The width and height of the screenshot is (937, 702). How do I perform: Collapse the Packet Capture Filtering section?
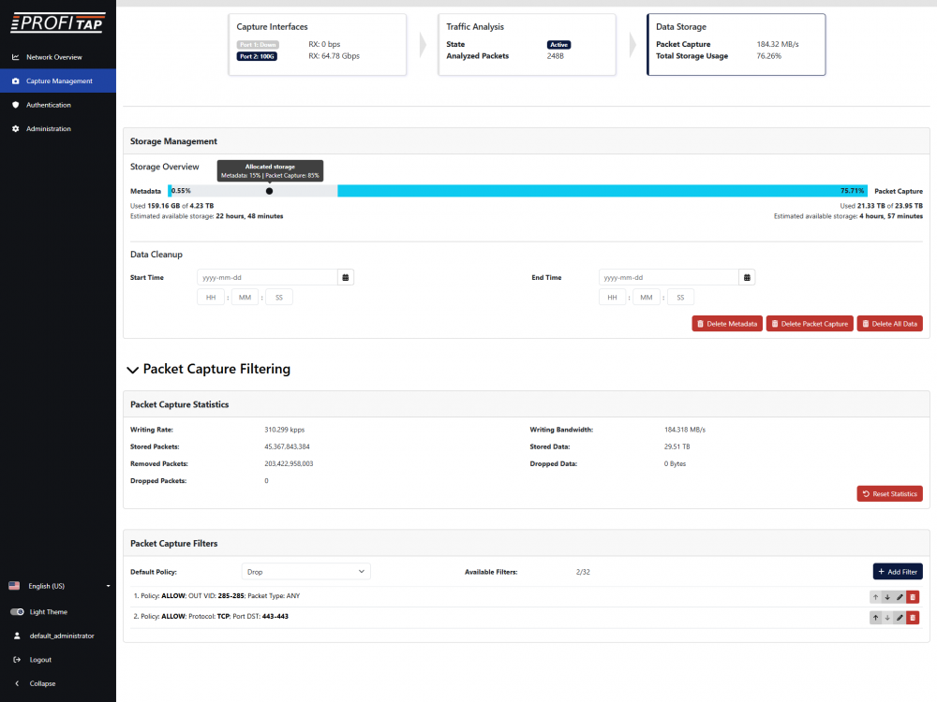tap(132, 370)
